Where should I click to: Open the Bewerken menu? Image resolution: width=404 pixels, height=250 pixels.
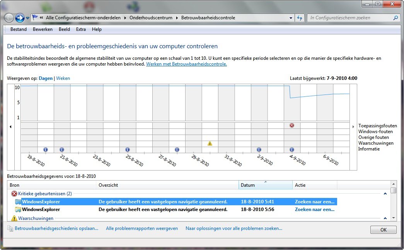point(43,29)
